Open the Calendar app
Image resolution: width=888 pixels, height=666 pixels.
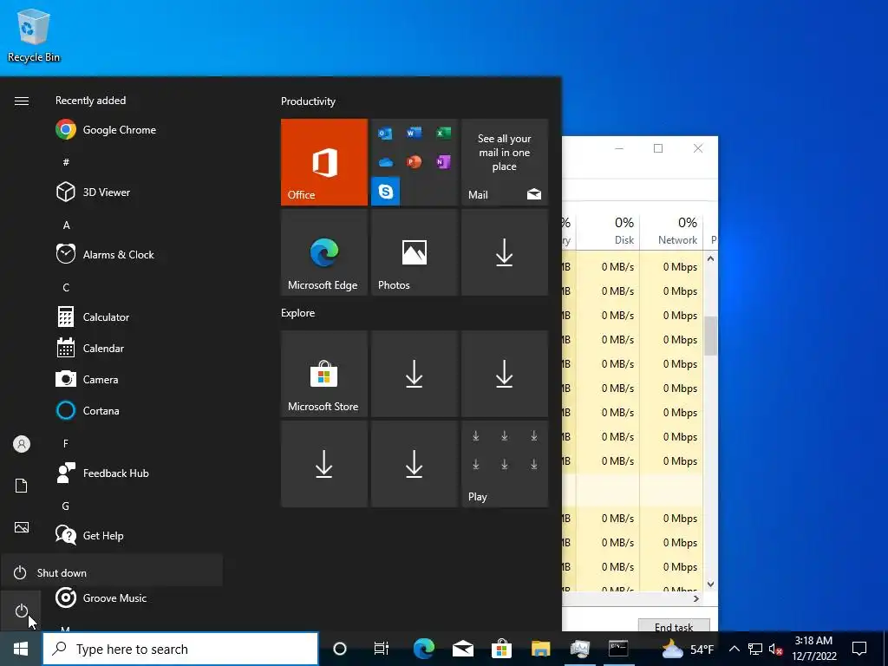pyautogui.click(x=90, y=348)
